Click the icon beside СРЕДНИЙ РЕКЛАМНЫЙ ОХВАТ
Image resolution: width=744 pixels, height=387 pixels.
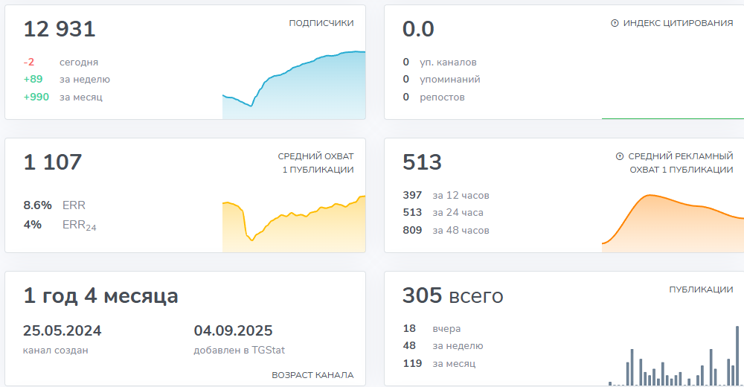(x=620, y=156)
